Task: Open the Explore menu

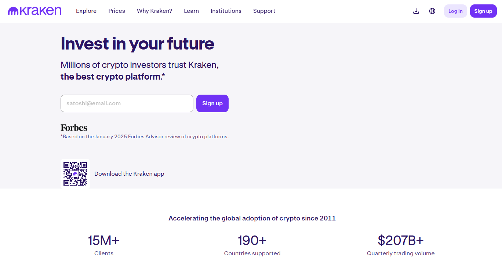Action: (x=86, y=11)
